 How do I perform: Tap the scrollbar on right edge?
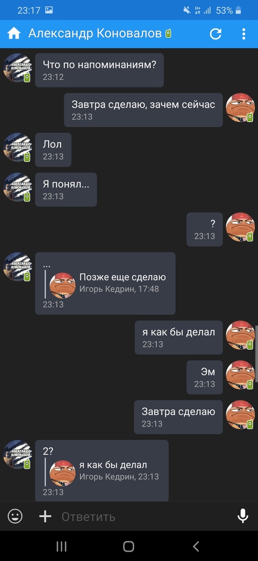tap(256, 354)
